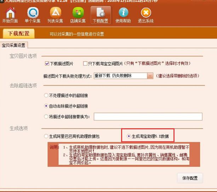217x192 pixels.
Task: Select the 下载配置 toolbar icon
Action: coord(101,15)
